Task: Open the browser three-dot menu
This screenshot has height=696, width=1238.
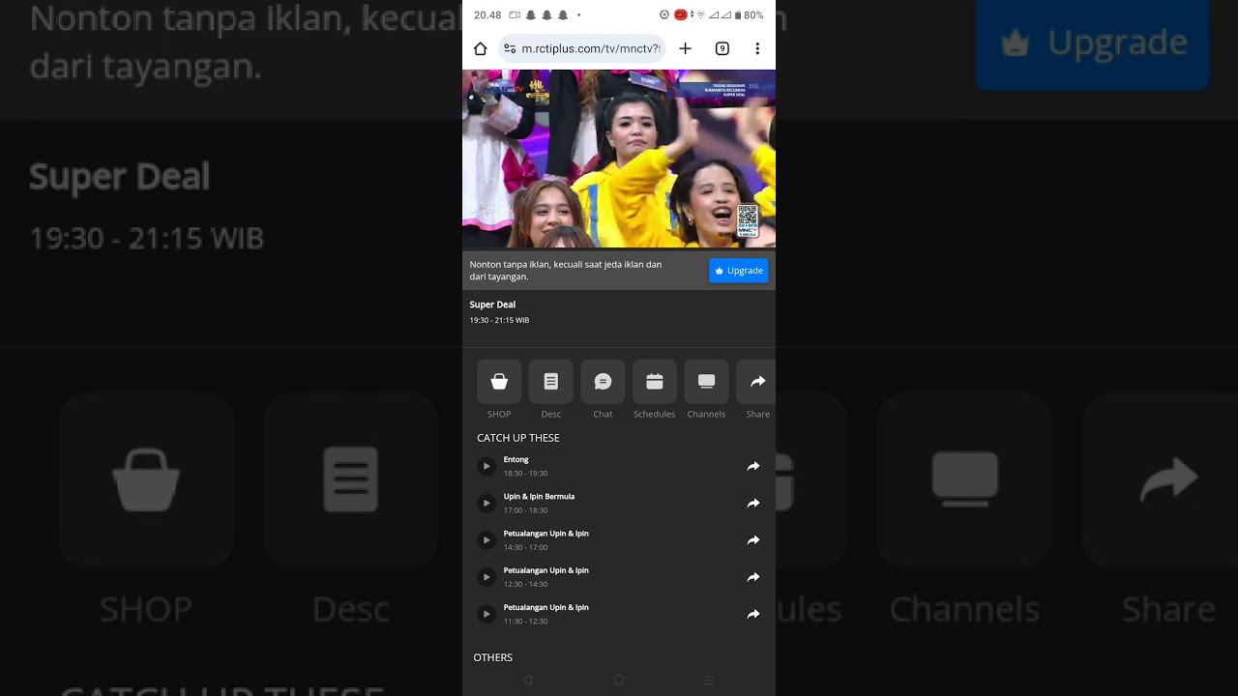Action: click(757, 48)
